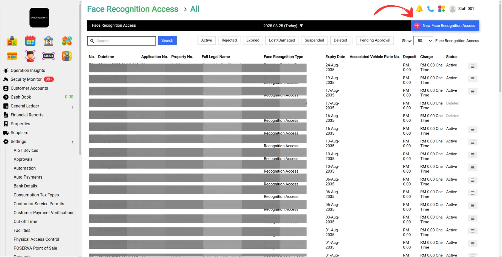
Task: Open the utilities and services shortcut icon
Action: coord(67,41)
